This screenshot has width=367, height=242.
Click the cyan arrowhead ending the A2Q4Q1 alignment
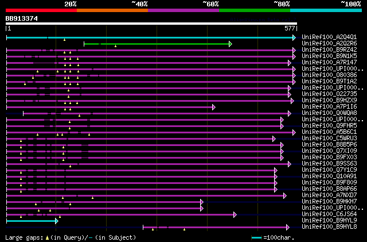coord(294,37)
